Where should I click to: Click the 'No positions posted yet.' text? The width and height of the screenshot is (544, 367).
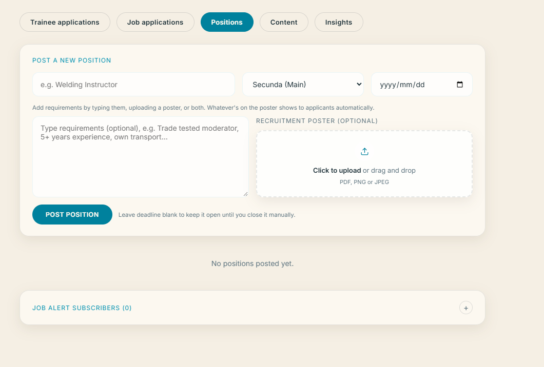coord(252,264)
